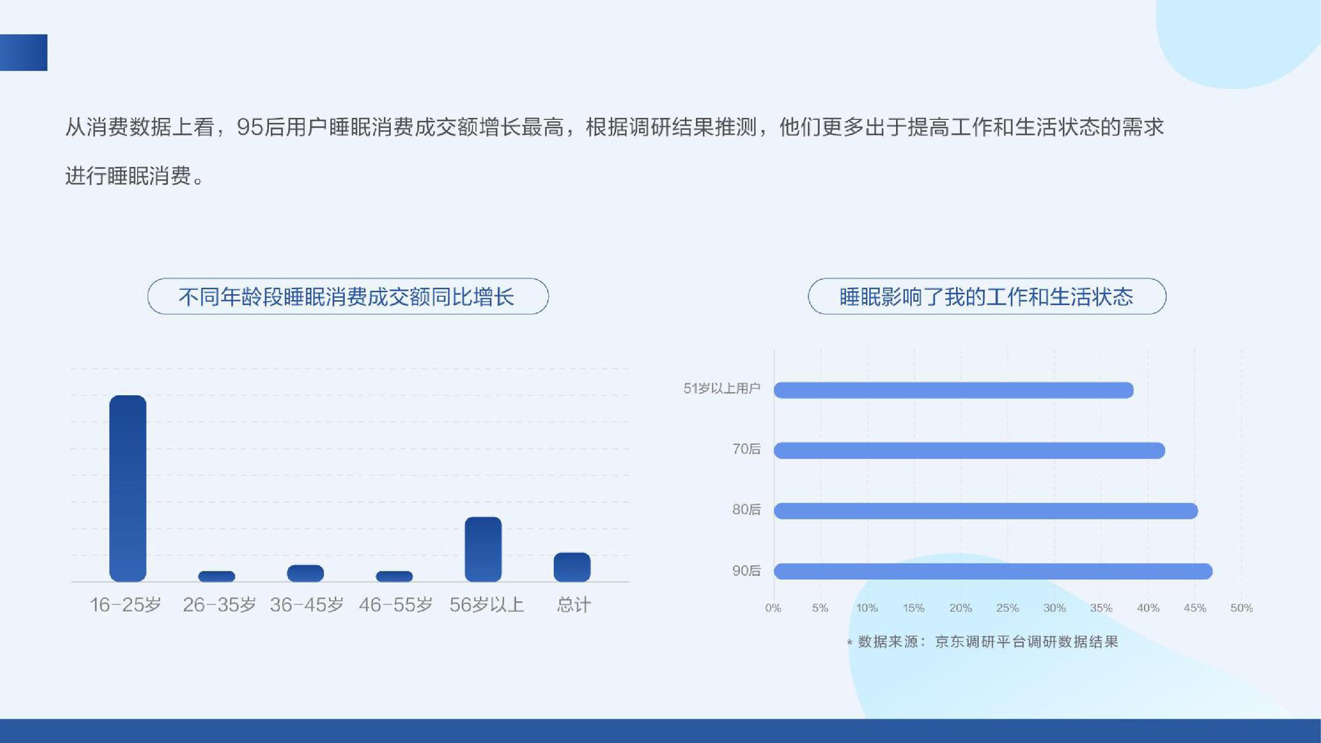Click the text line 进行睡眠消费。

135,176
